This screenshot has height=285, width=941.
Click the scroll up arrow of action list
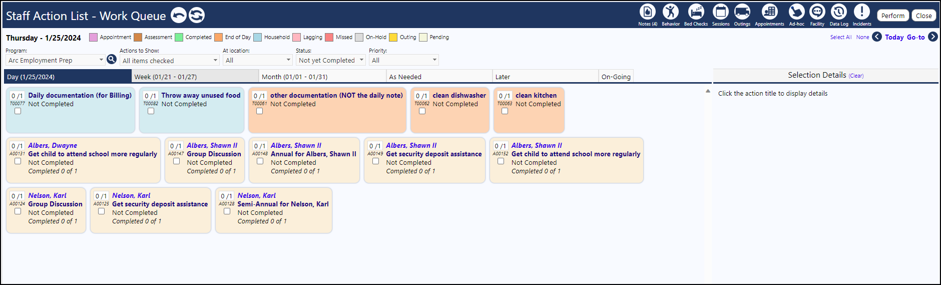708,91
